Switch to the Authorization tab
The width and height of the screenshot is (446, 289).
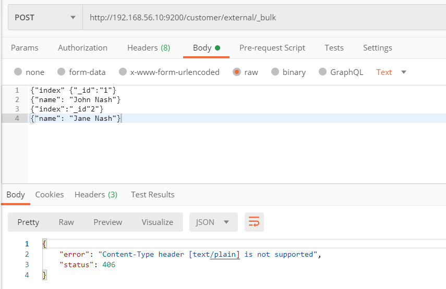tap(82, 48)
